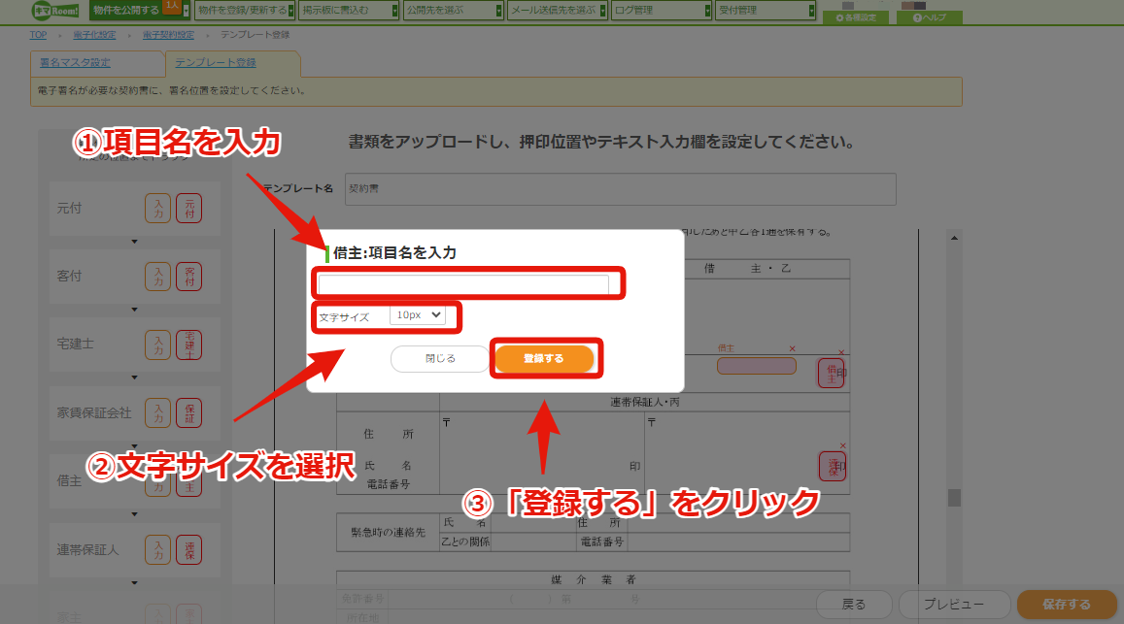Select the 客付 stamp icon

pos(189,277)
